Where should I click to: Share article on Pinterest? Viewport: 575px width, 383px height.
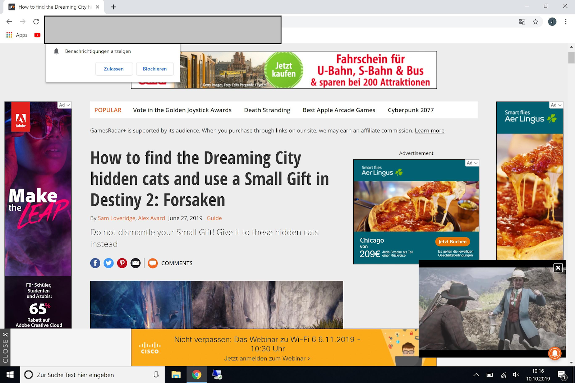(122, 263)
